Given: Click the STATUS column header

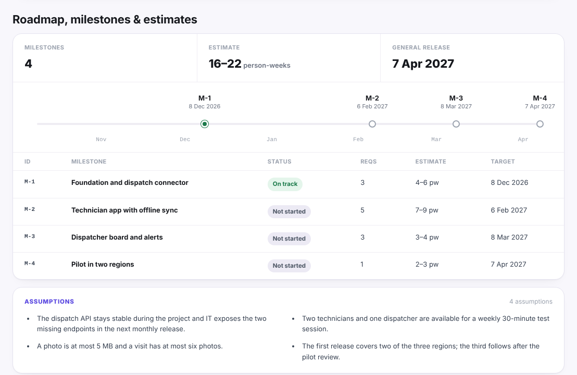Looking at the screenshot, I should (279, 161).
